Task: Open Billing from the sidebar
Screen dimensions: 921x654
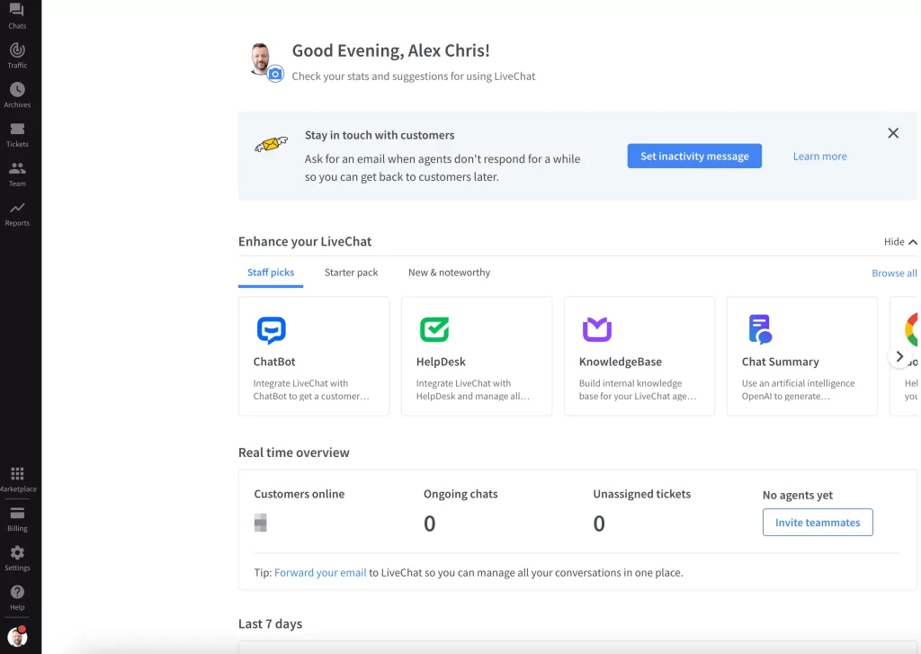Action: tap(17, 515)
